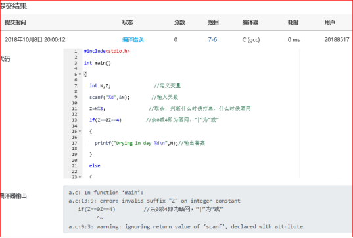
Task: Click the #include<stdio.h> code line
Action: tap(107, 51)
